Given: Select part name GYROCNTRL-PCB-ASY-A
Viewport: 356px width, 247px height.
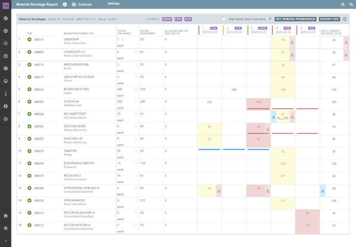Looking at the screenshot, I should (x=81, y=188).
